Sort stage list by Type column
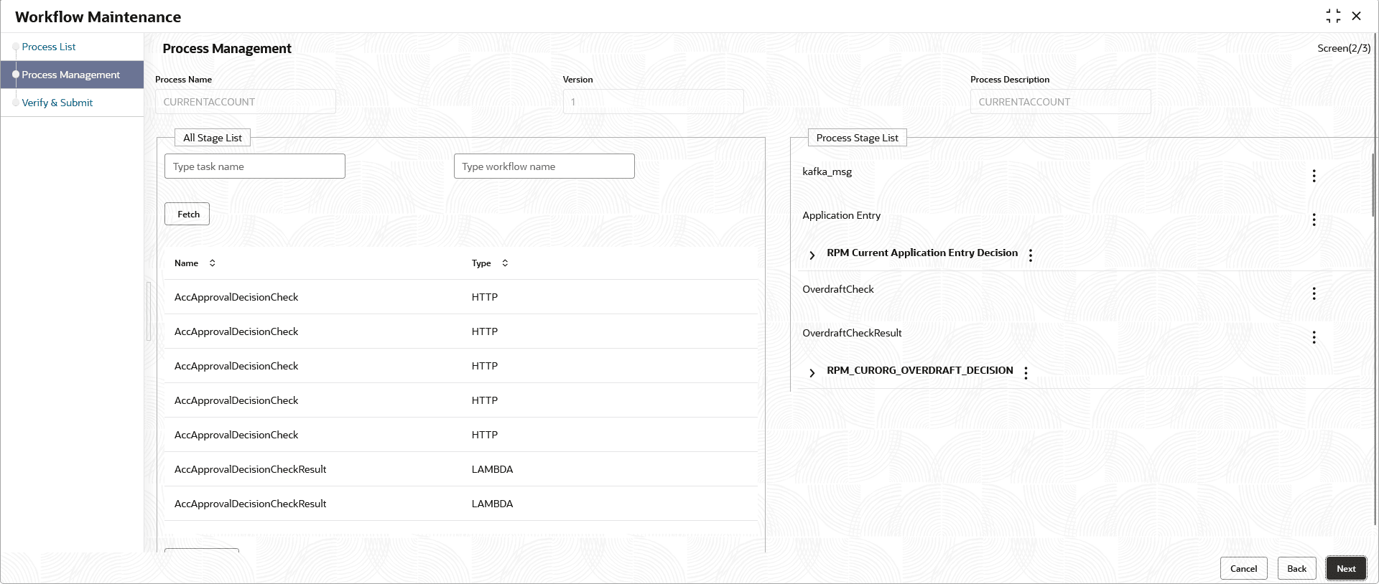The width and height of the screenshot is (1379, 584). coord(505,263)
